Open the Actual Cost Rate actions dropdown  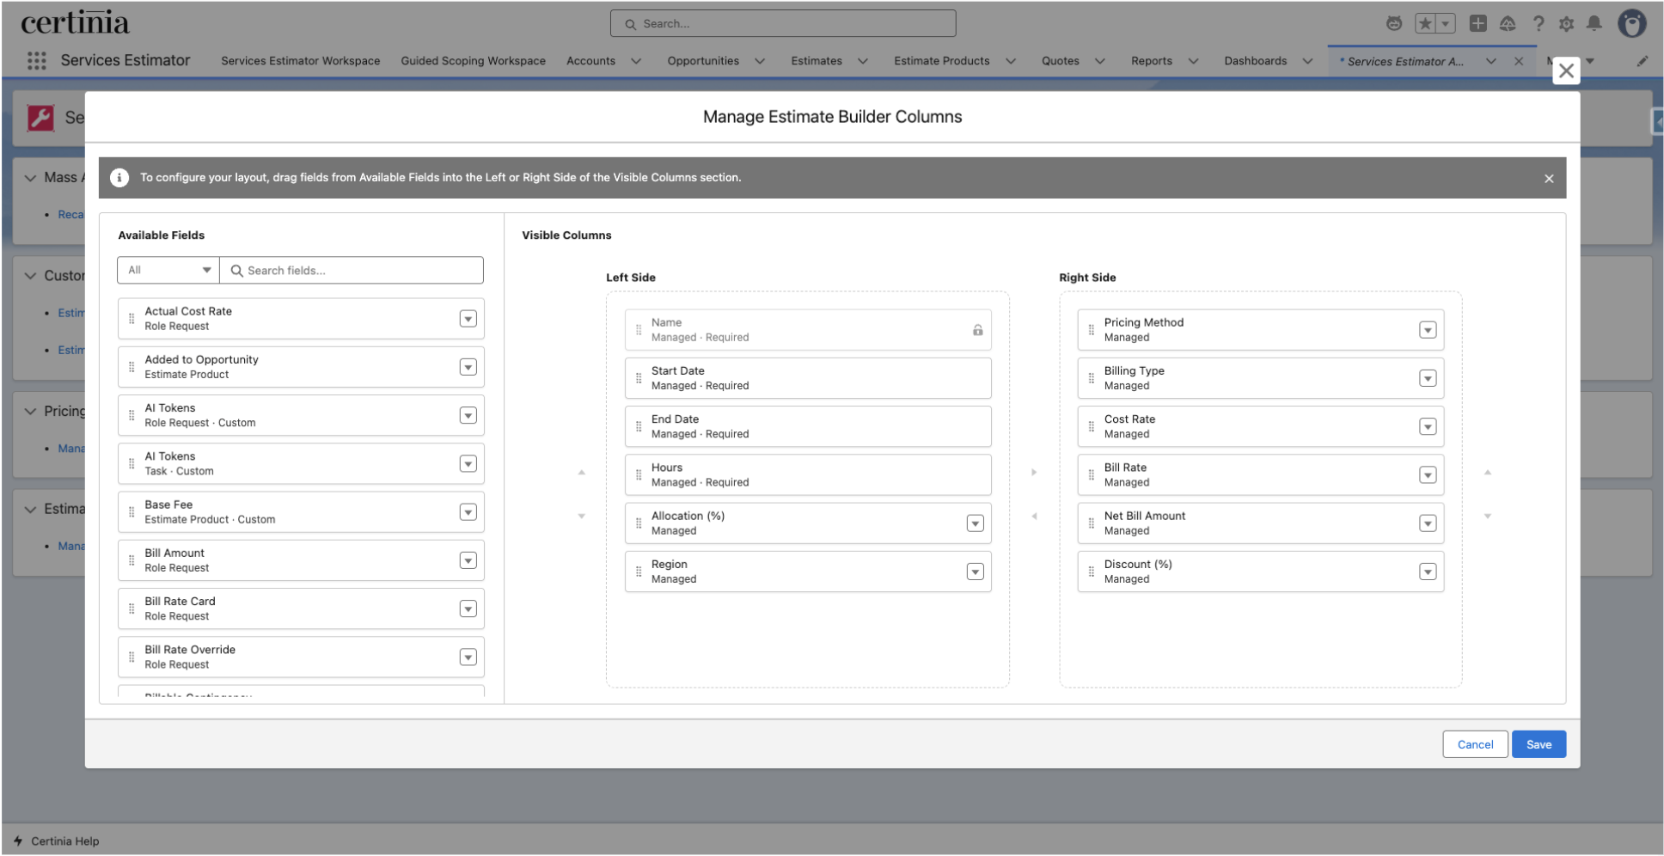[468, 319]
